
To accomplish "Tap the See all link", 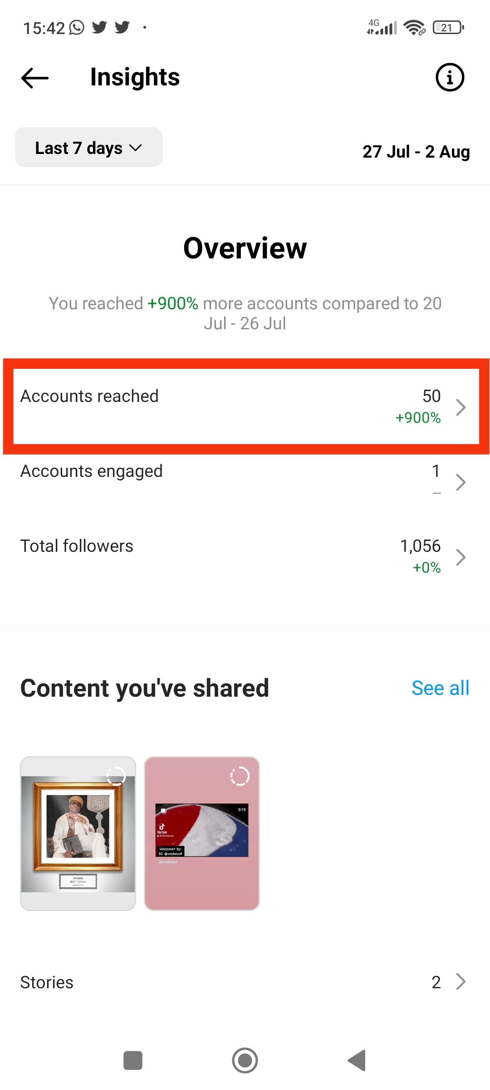I will [x=440, y=688].
